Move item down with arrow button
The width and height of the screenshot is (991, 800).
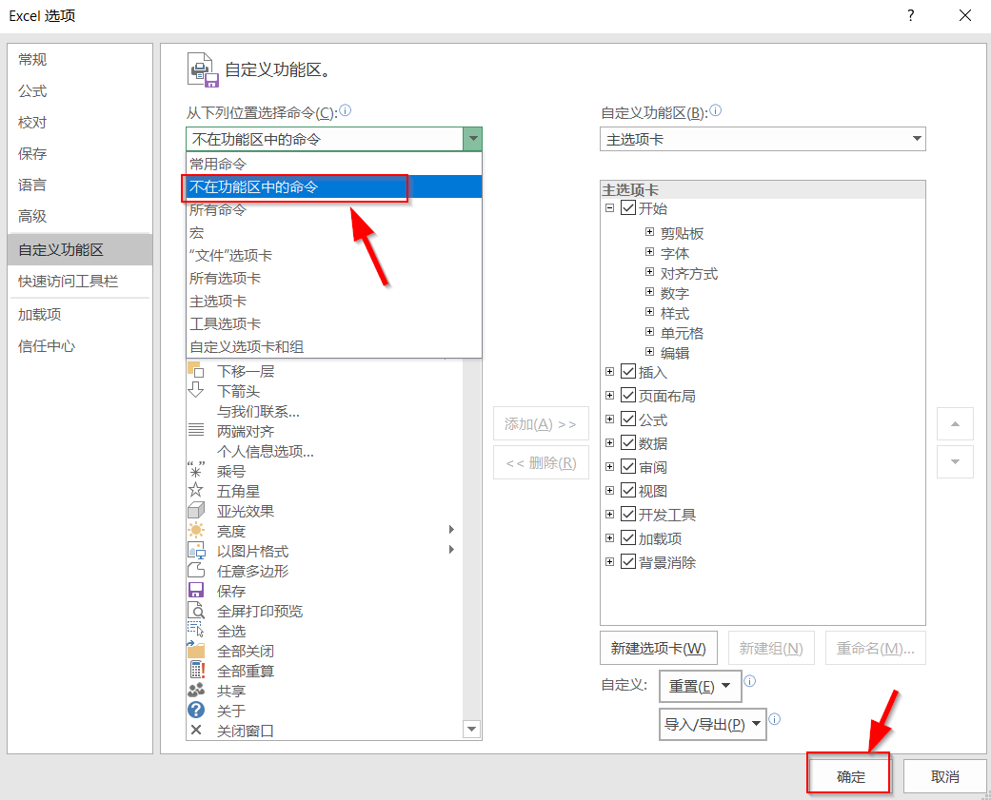point(955,461)
